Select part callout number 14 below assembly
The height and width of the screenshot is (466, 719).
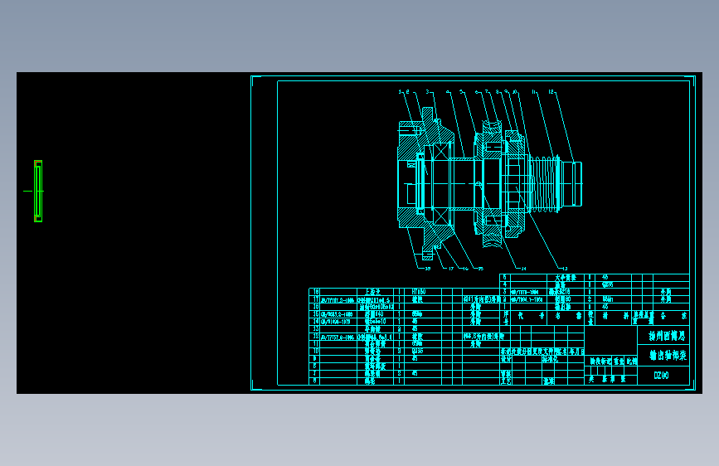[x=523, y=269]
